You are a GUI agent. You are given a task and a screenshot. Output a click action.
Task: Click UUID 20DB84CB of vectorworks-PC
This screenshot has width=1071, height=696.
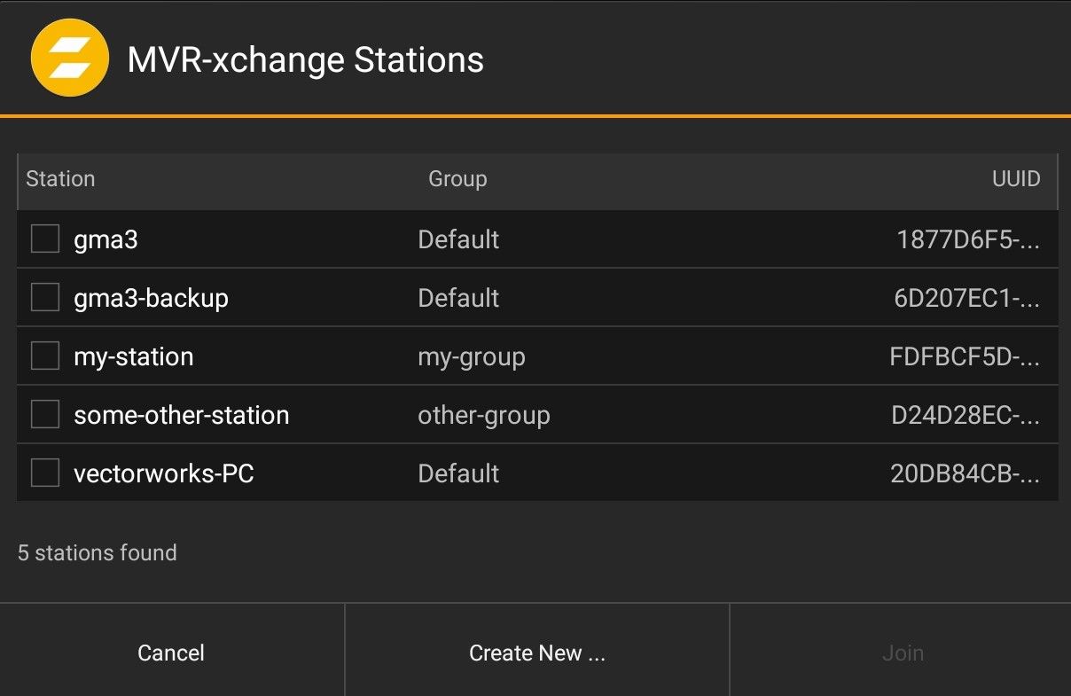point(964,473)
